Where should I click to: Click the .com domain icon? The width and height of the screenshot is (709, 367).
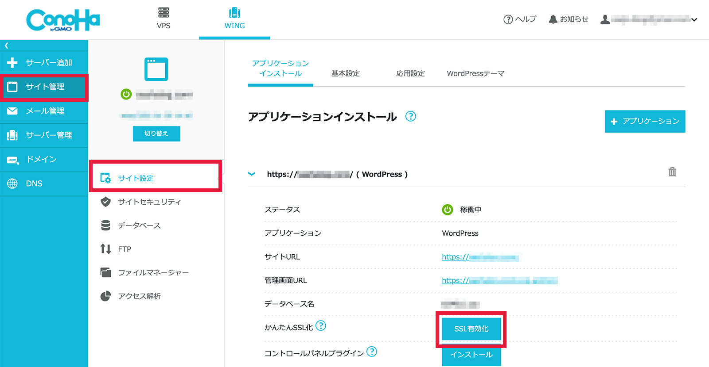coord(13,160)
